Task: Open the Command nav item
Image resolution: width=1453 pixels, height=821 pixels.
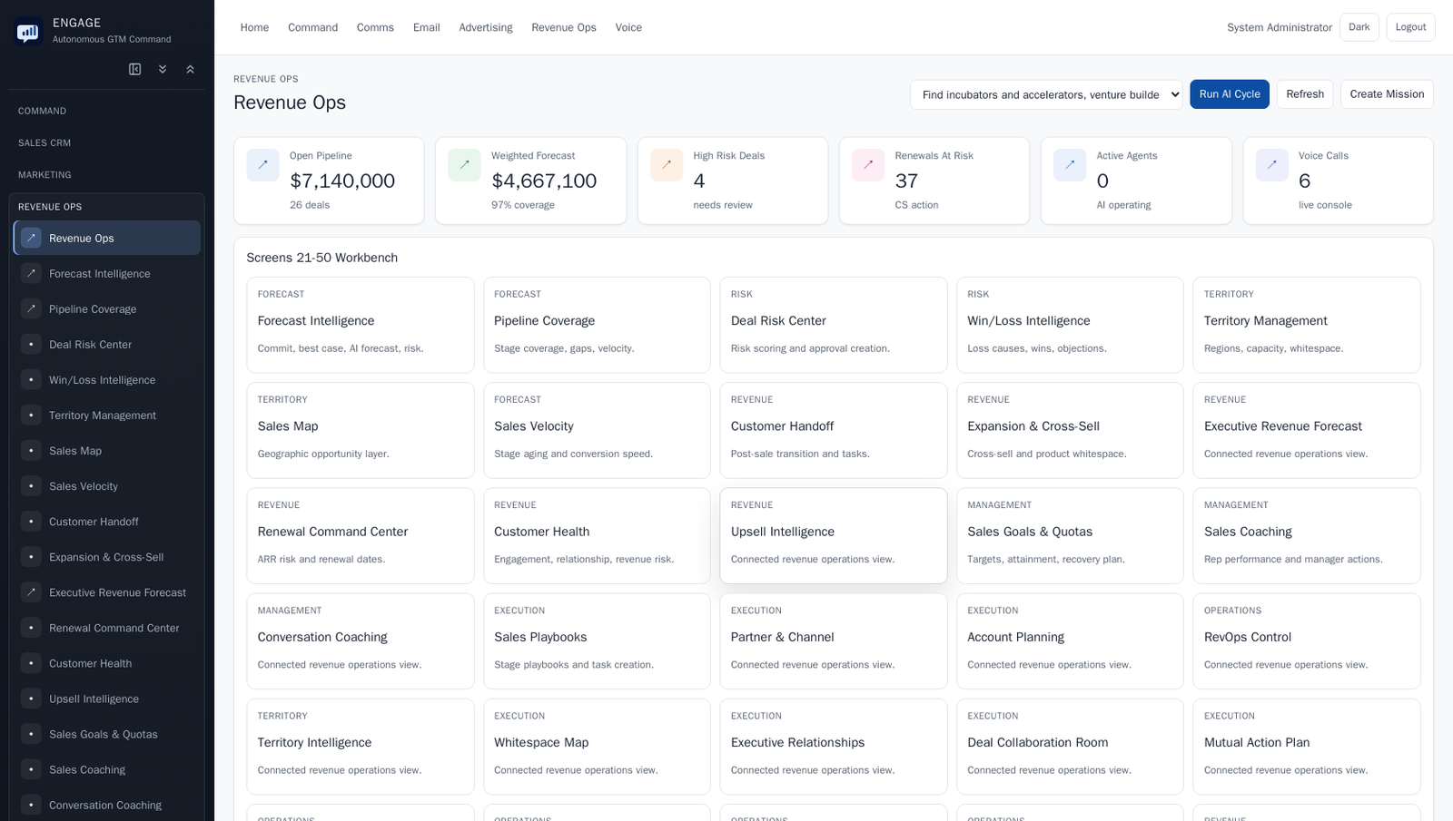Action: (312, 27)
